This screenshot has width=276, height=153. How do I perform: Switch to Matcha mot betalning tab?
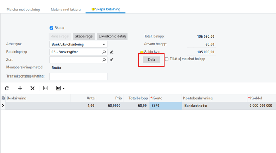23,10
